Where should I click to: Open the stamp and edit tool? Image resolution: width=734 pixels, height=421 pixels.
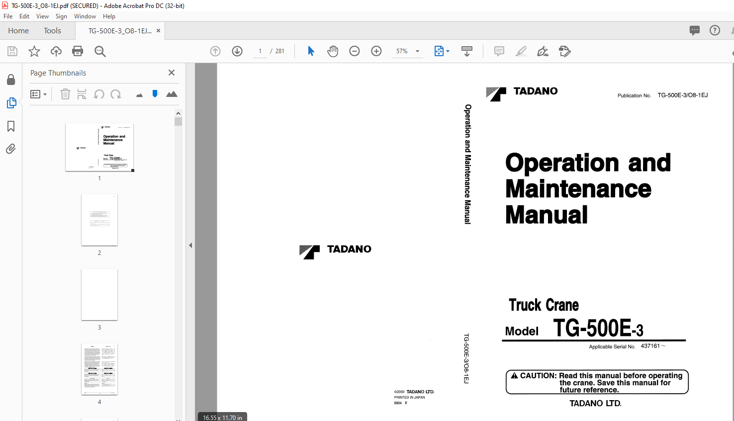[565, 51]
